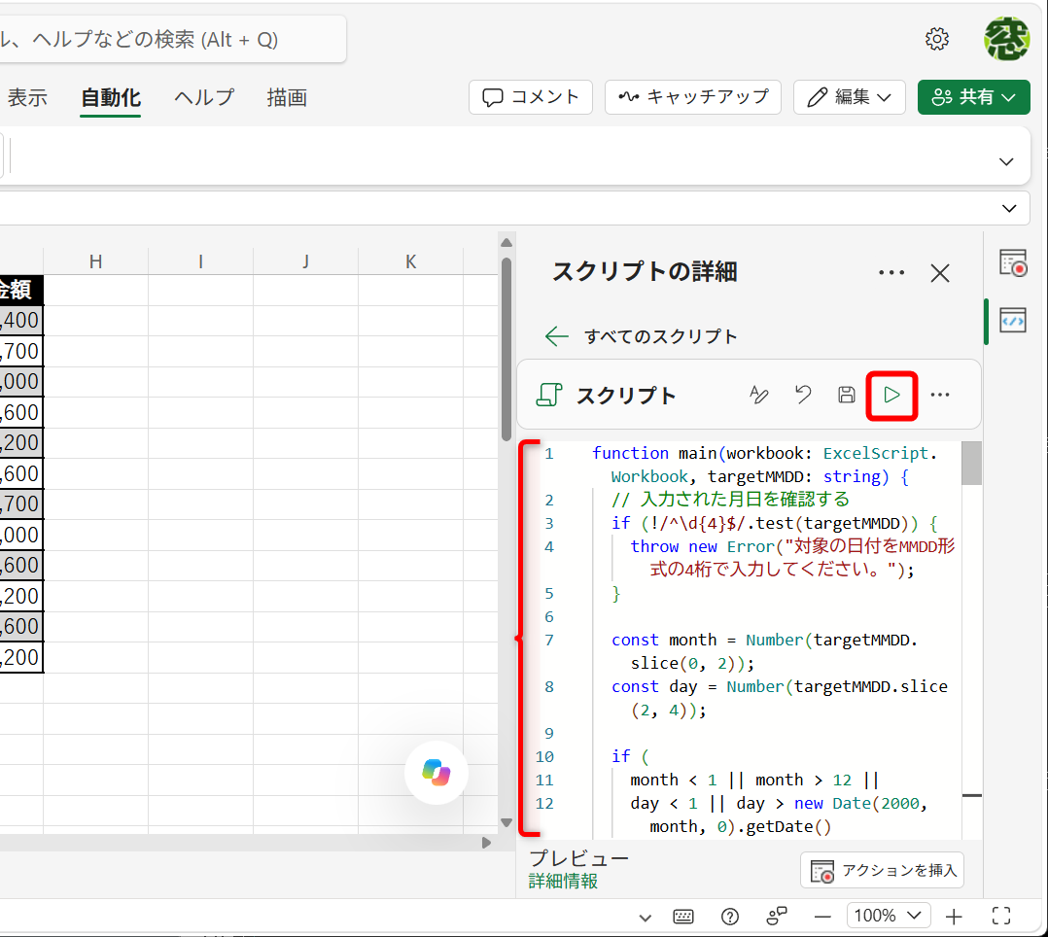Open more options in script details header

(891, 273)
